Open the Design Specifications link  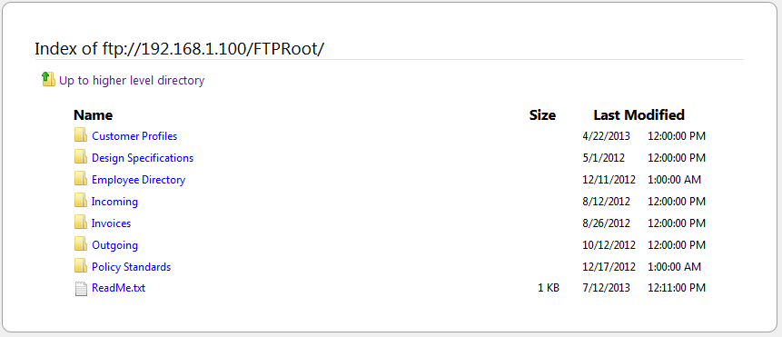point(143,158)
